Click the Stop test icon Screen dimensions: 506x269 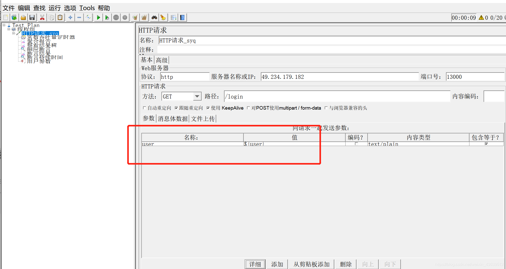click(116, 17)
